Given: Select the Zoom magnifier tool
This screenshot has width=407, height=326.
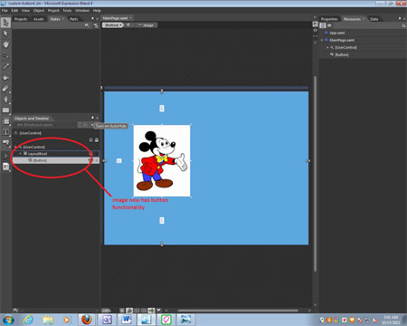Looking at the screenshot, I should [5, 55].
